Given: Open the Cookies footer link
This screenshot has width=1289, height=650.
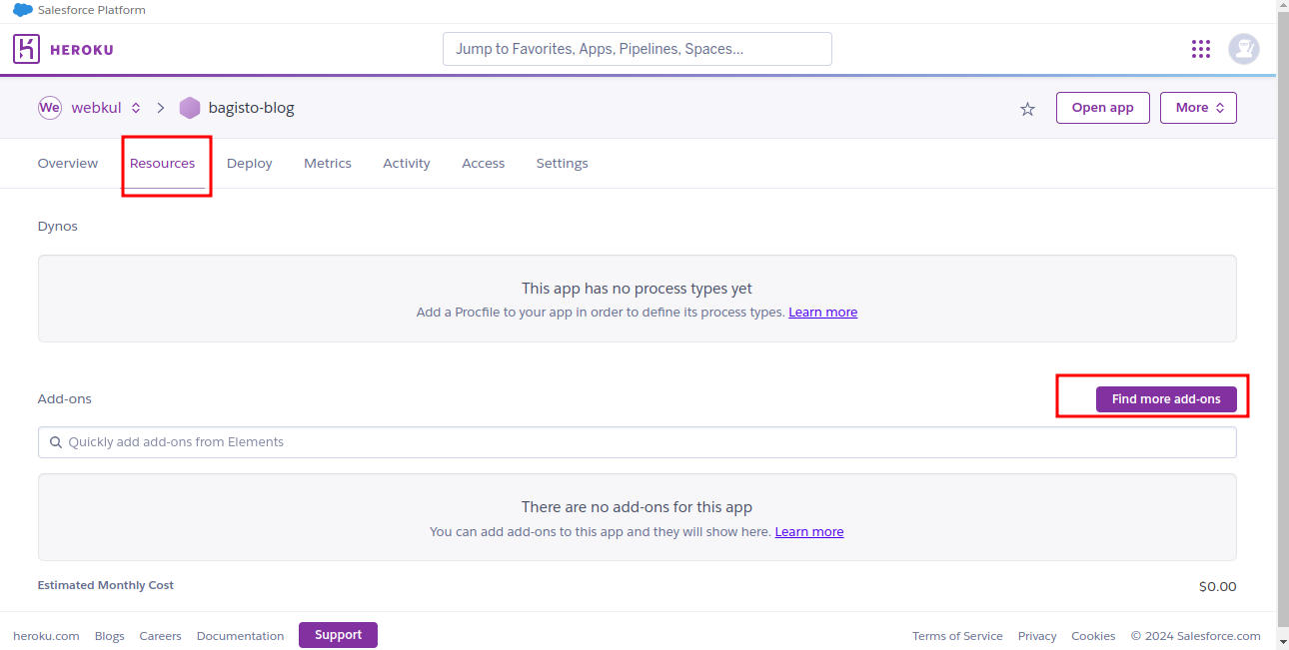Looking at the screenshot, I should (x=1093, y=636).
